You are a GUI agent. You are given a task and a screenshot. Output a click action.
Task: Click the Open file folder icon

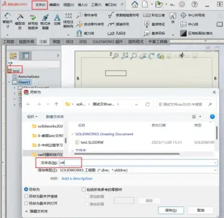coord(159,4)
